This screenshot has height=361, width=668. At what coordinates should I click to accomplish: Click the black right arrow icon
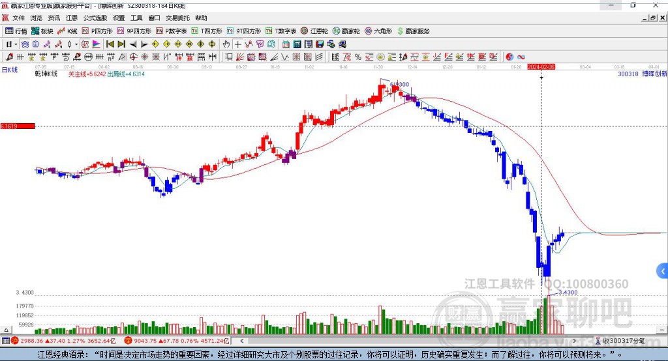click(144, 44)
